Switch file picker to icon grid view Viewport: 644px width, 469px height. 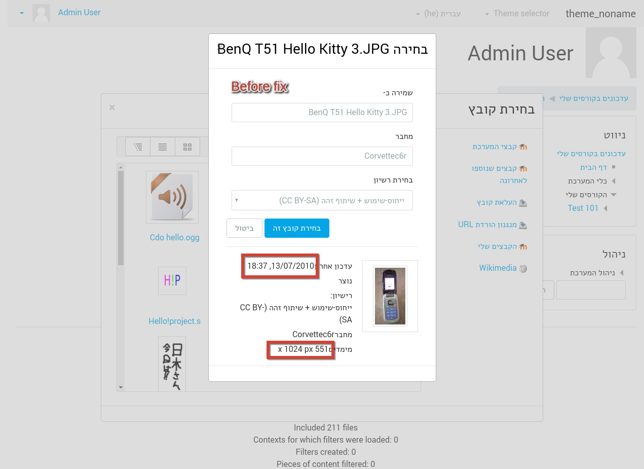(x=187, y=147)
